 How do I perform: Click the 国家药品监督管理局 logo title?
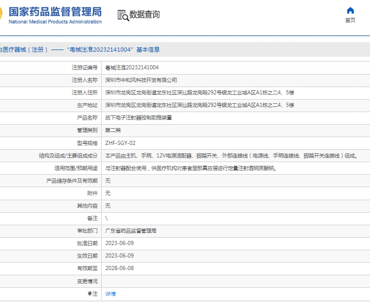click(55, 11)
